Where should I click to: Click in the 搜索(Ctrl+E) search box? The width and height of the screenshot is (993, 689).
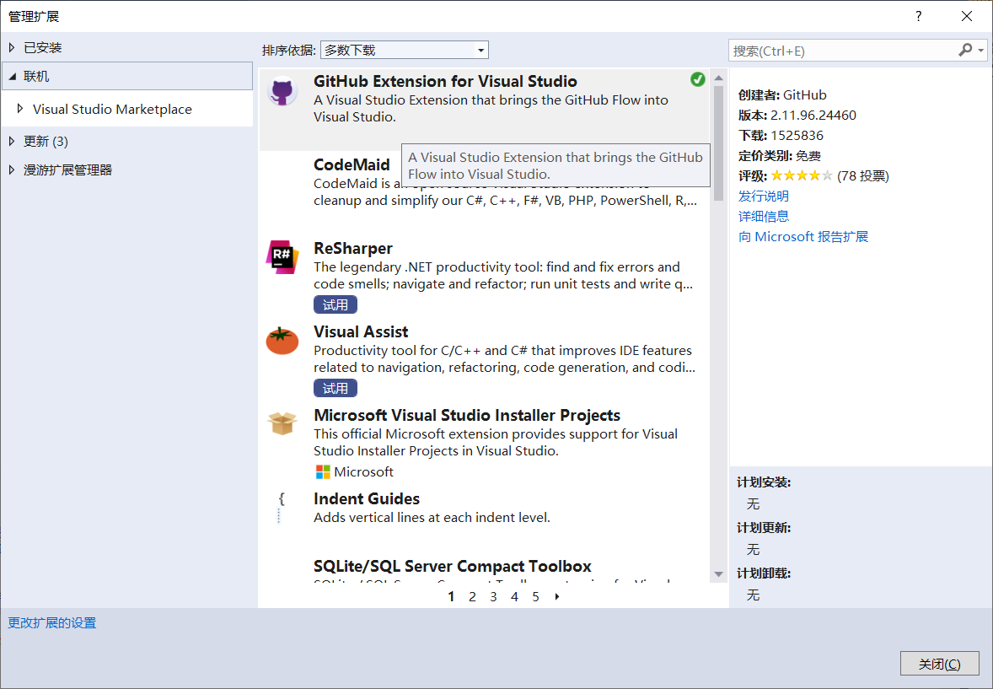[x=842, y=51]
